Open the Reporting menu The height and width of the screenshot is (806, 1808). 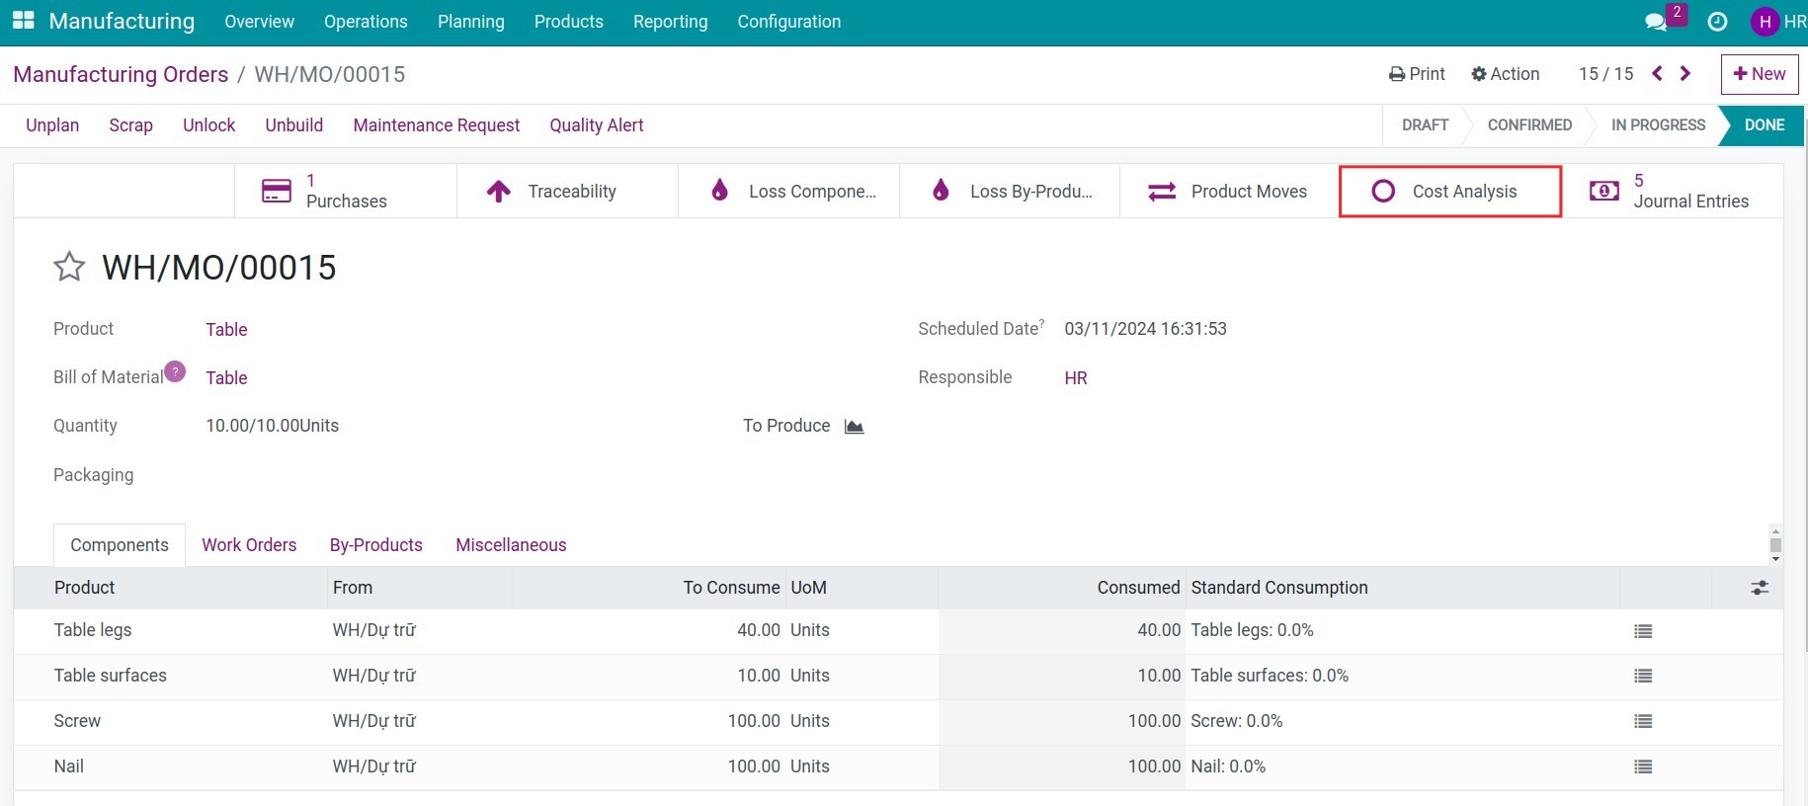(671, 22)
